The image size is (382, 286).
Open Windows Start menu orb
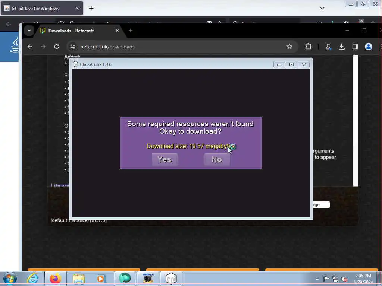click(x=10, y=279)
